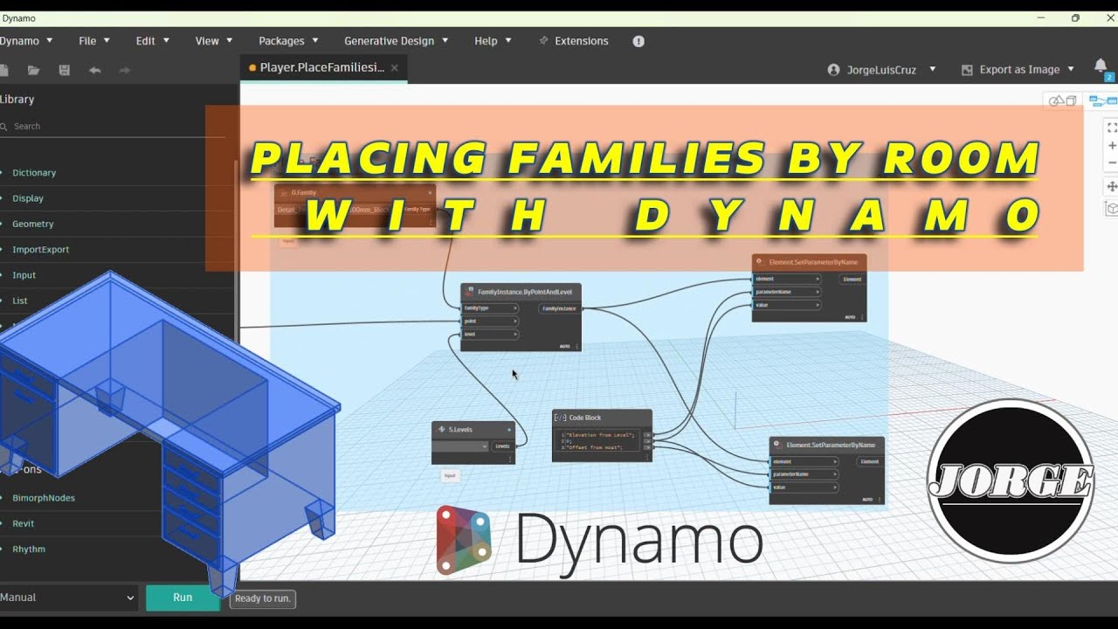
Task: Open the File menu
Action: pos(94,41)
